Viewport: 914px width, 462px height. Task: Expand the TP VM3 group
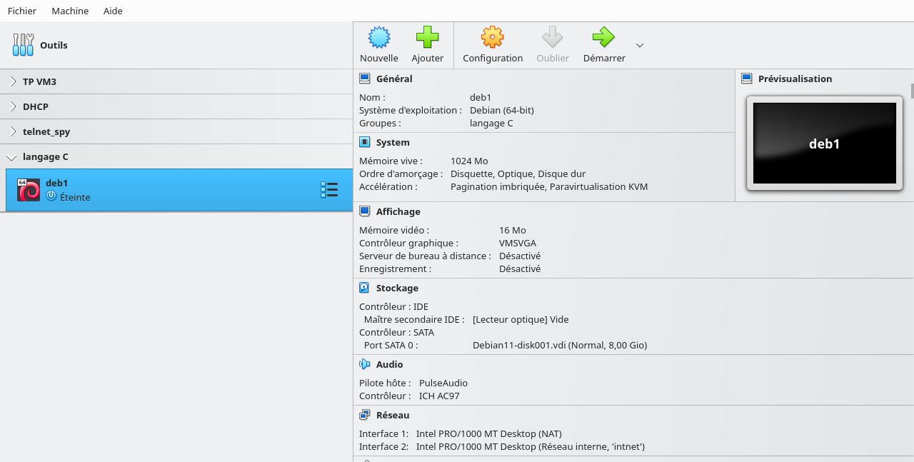(x=13, y=81)
